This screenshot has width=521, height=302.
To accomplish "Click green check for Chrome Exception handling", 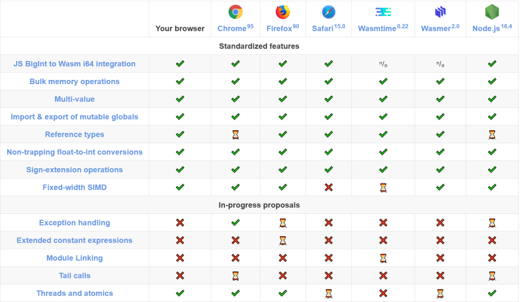I will [x=235, y=223].
